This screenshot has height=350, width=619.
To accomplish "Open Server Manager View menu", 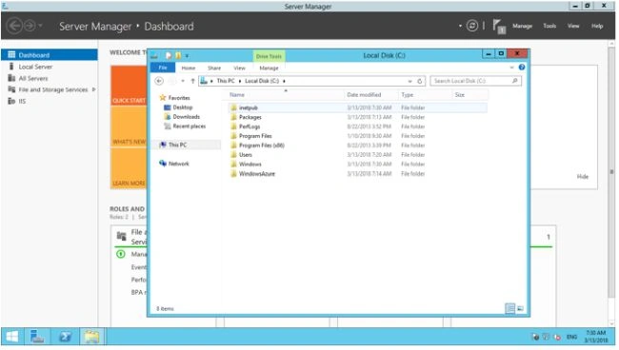I will pos(573,26).
